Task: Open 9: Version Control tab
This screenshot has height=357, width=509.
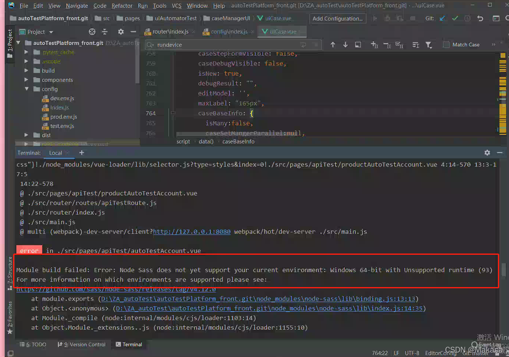Action: click(x=81, y=345)
